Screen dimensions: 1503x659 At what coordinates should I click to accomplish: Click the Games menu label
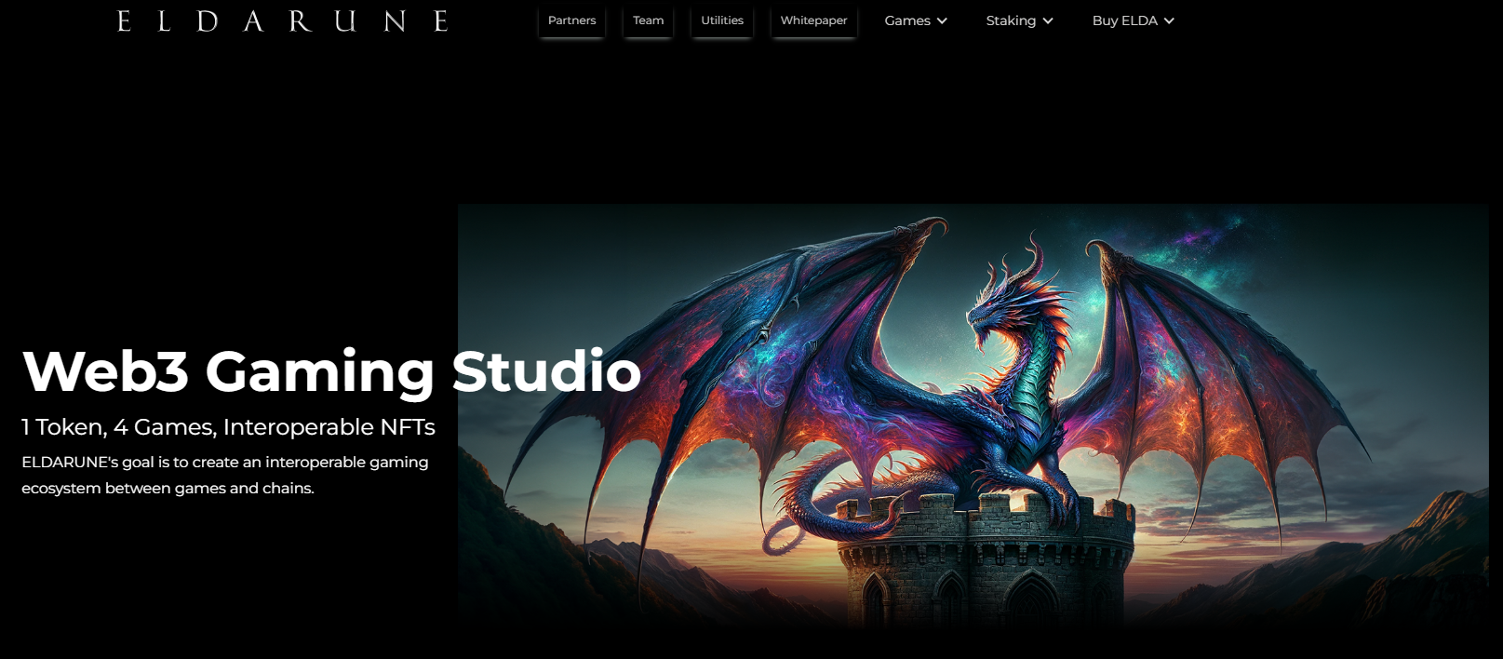click(907, 20)
